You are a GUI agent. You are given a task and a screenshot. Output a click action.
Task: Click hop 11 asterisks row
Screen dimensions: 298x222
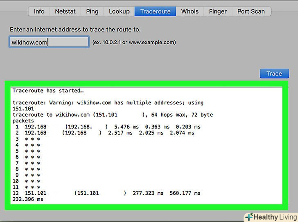tap(27, 187)
